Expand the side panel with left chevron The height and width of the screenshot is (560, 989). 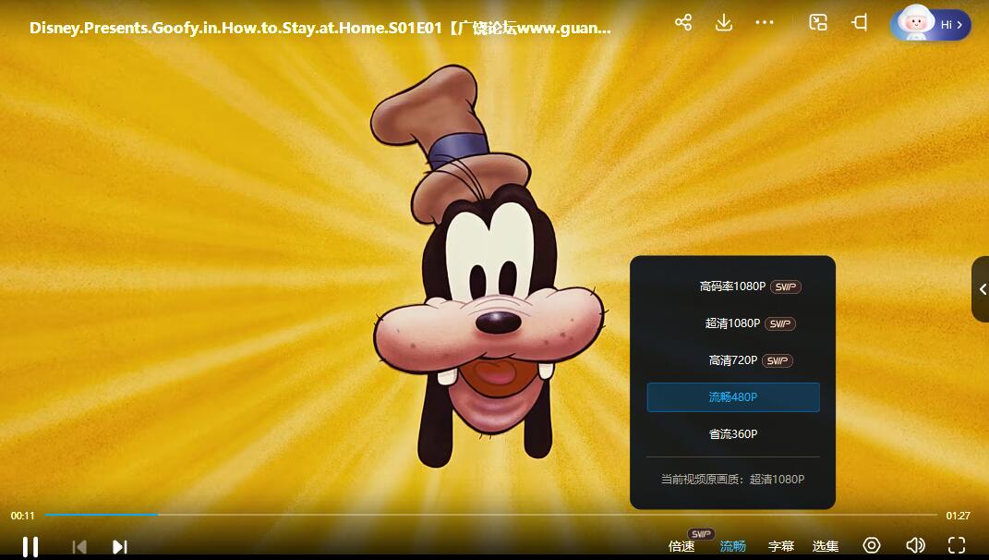click(982, 289)
